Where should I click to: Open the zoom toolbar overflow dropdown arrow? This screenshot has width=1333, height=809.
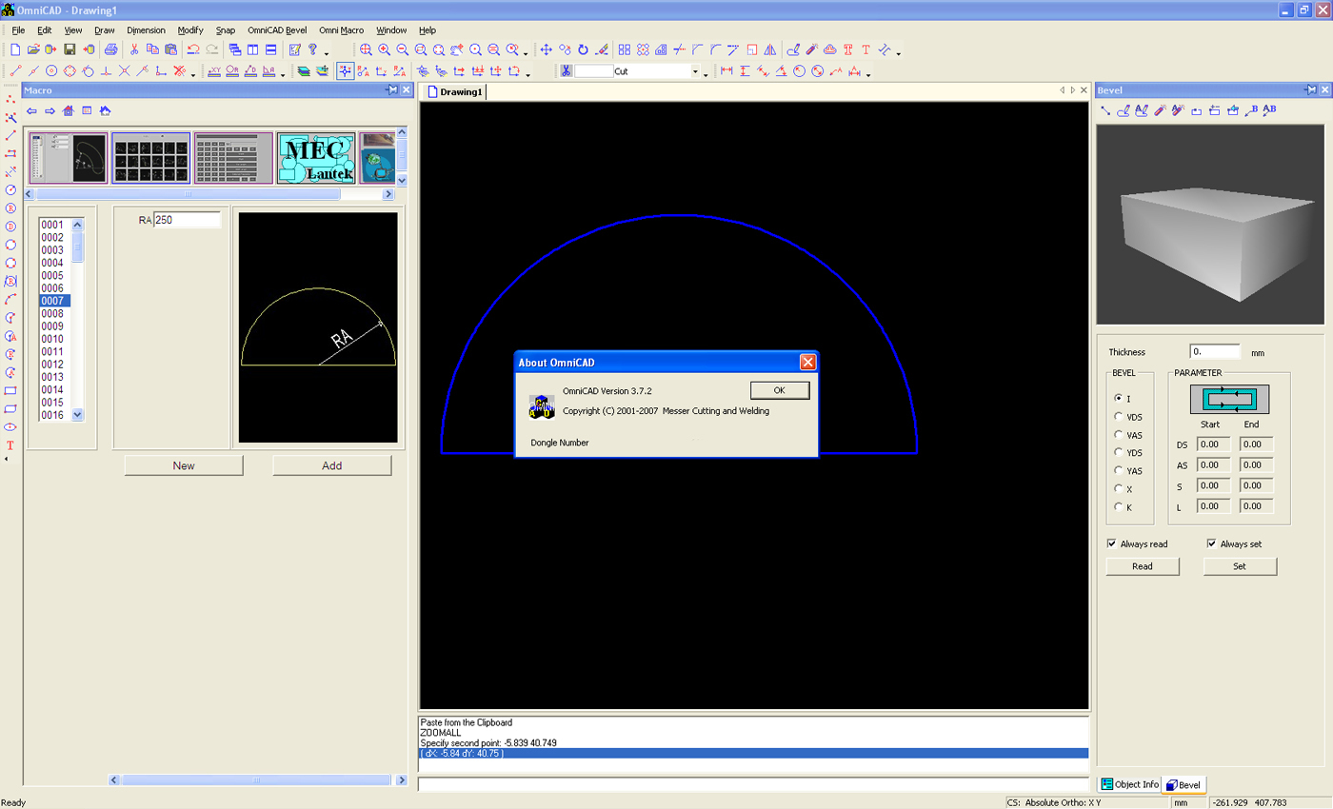coord(526,54)
